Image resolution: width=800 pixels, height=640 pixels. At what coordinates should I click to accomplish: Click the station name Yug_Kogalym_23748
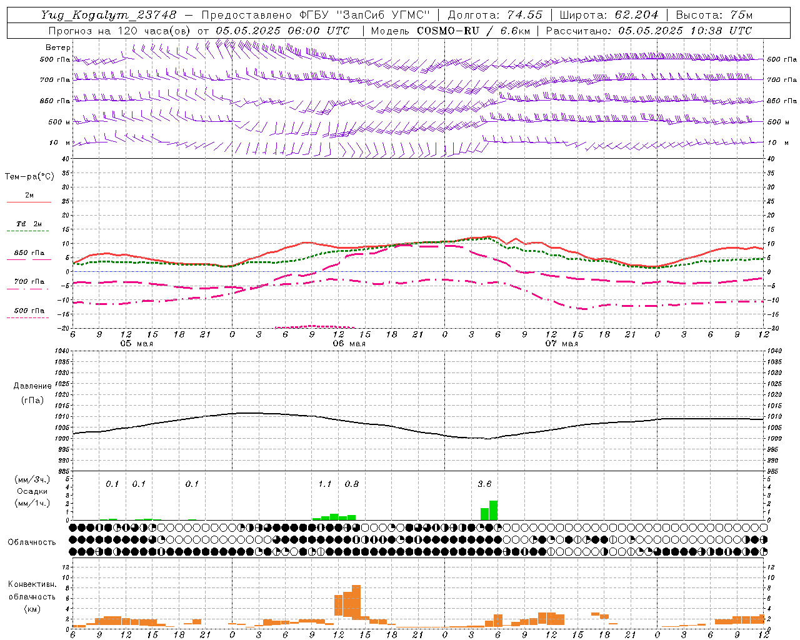click(x=109, y=14)
